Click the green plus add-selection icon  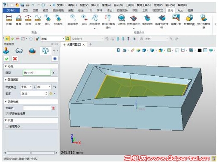[x=12, y=39]
